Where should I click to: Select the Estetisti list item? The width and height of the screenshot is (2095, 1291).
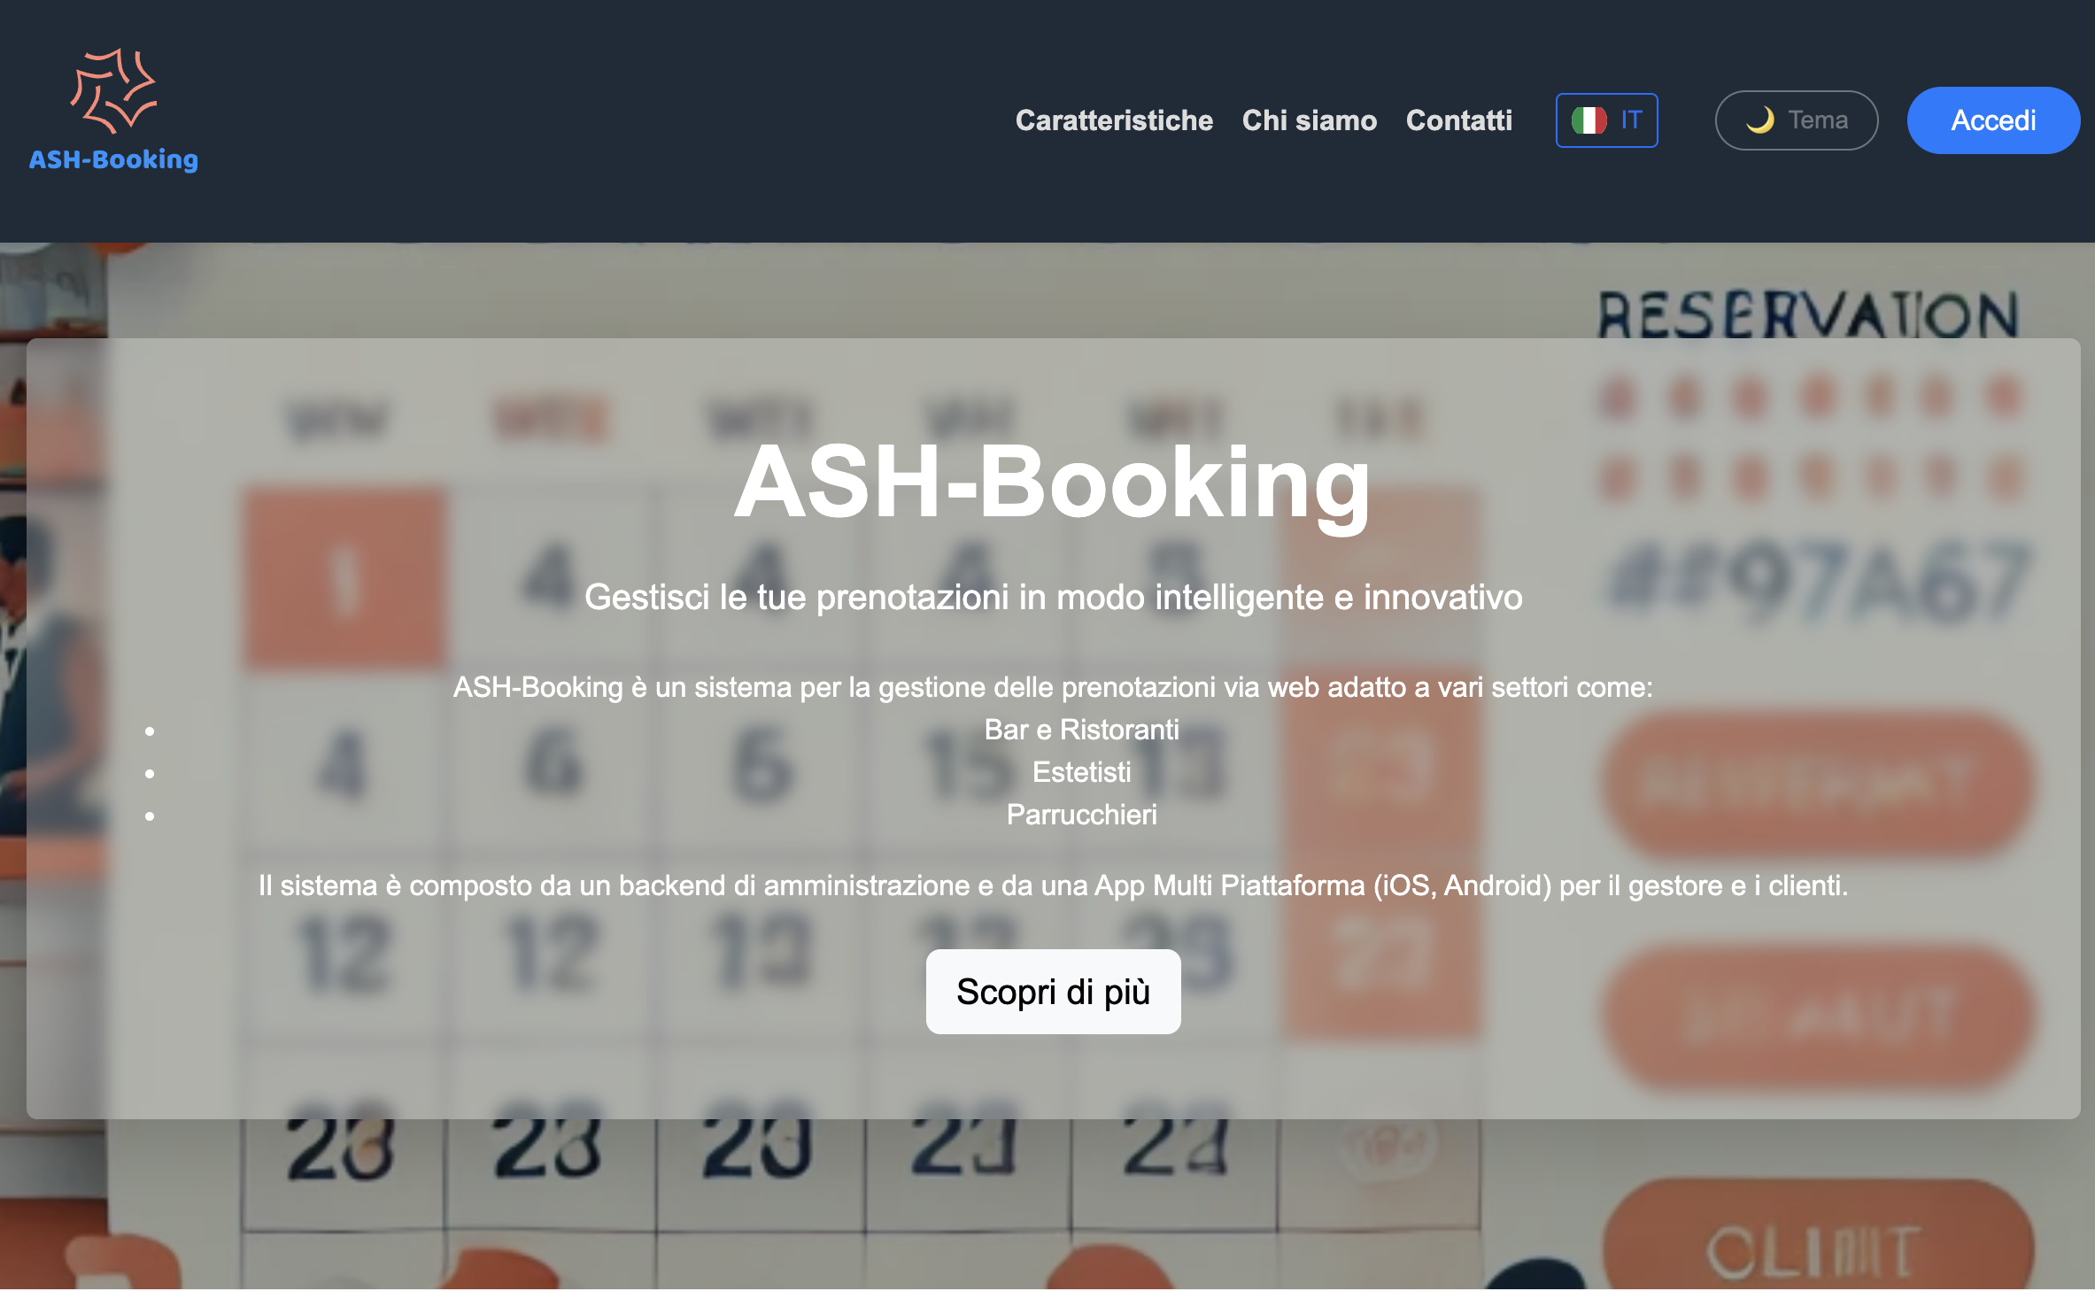coord(1081,772)
